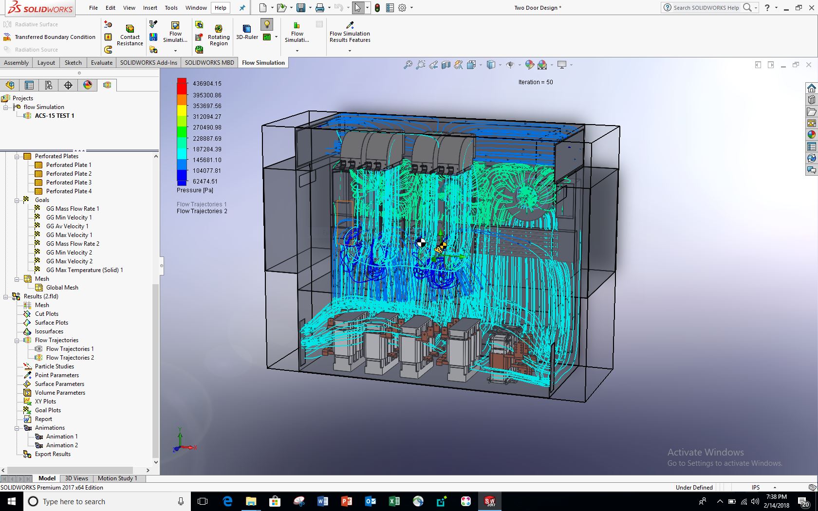Toggle visibility of Flow Trajectories 2

[38, 358]
